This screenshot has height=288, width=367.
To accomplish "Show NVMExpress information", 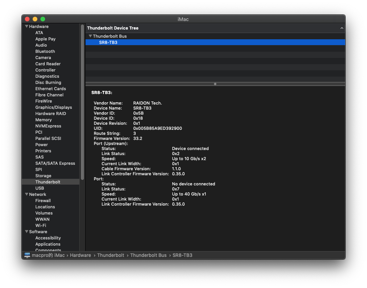I will [x=48, y=126].
